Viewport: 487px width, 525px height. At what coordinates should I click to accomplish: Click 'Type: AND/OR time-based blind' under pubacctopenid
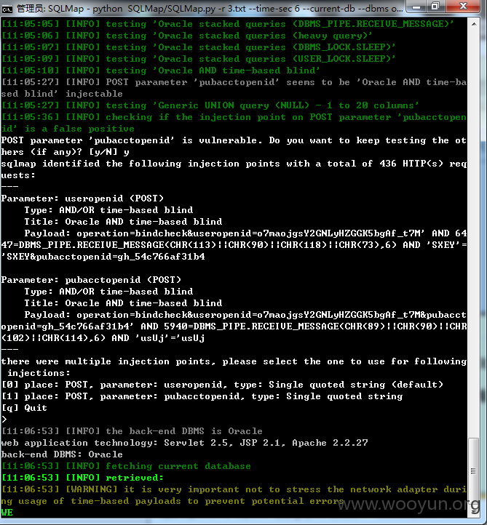[108, 292]
